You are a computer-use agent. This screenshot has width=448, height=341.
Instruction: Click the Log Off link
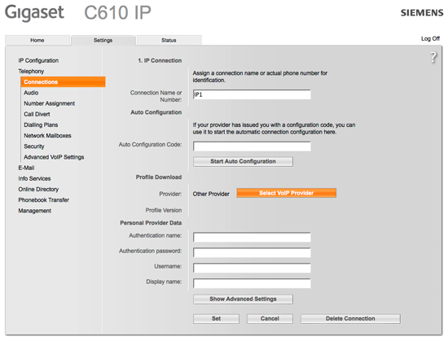(x=430, y=38)
